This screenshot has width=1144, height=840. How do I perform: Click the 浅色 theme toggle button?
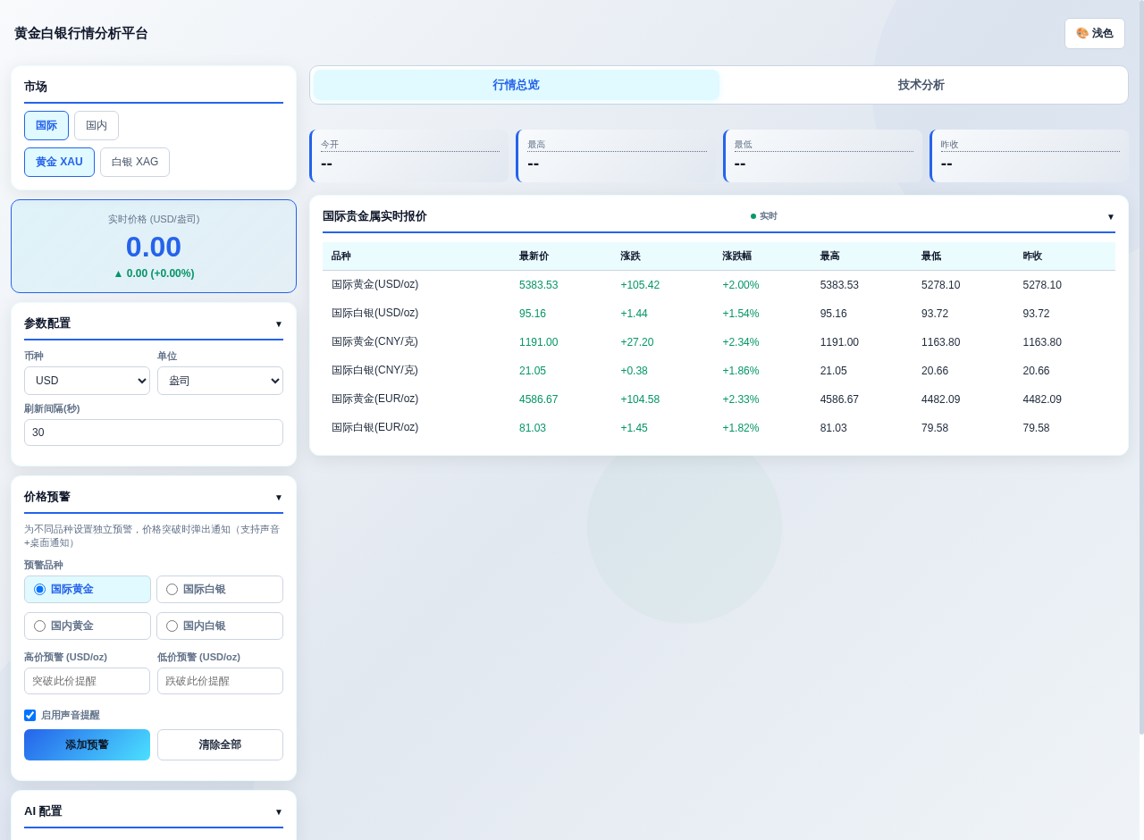click(x=1094, y=33)
